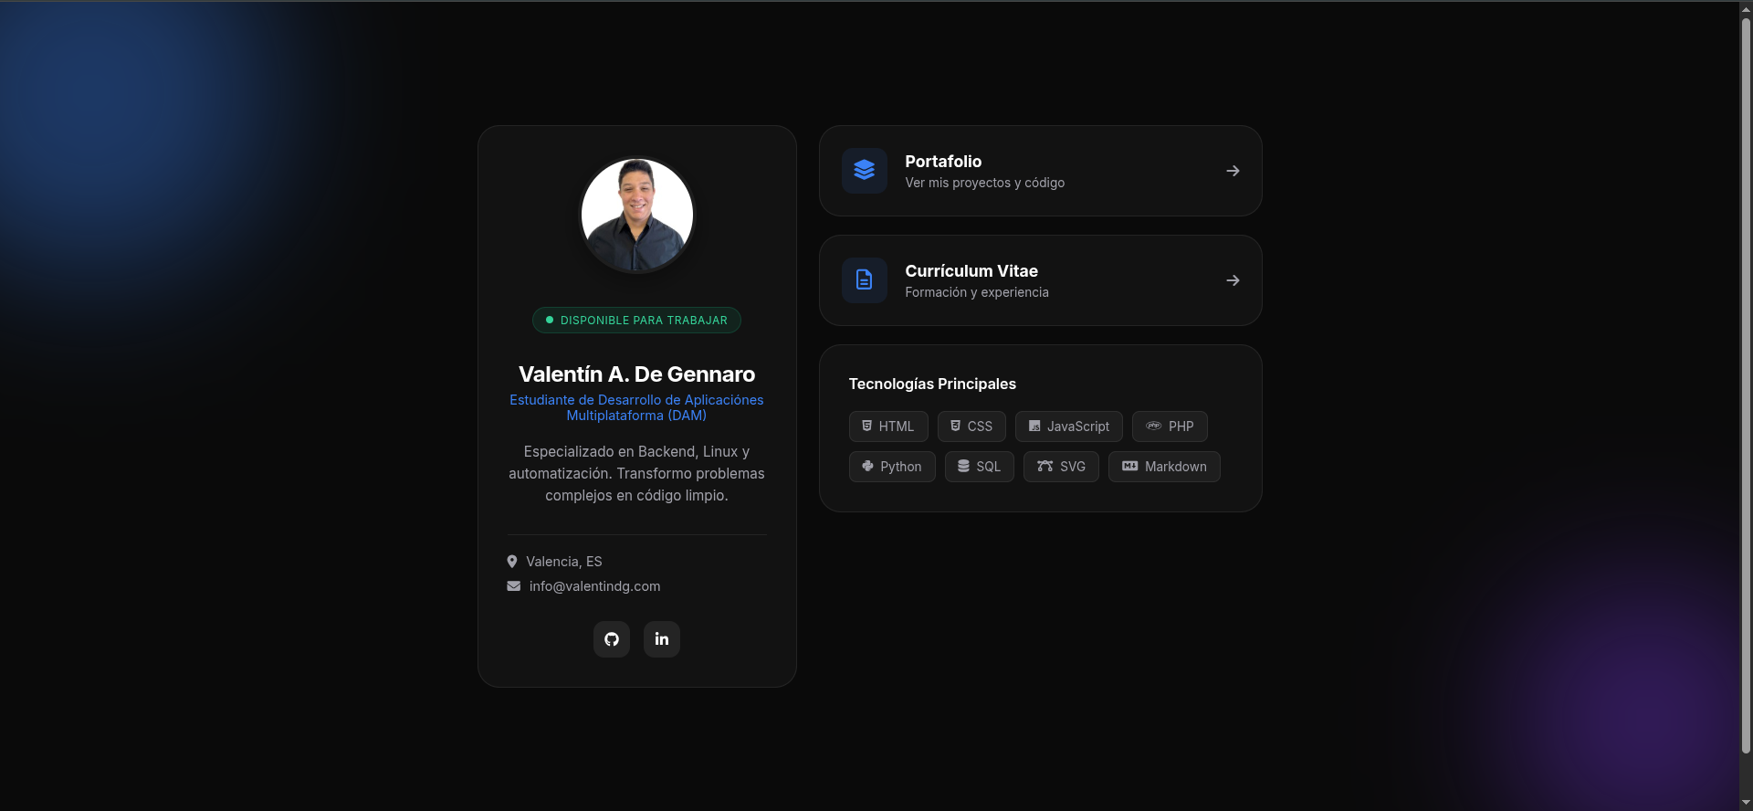Open the Portafolio title link
1753x811 pixels.
943,162
